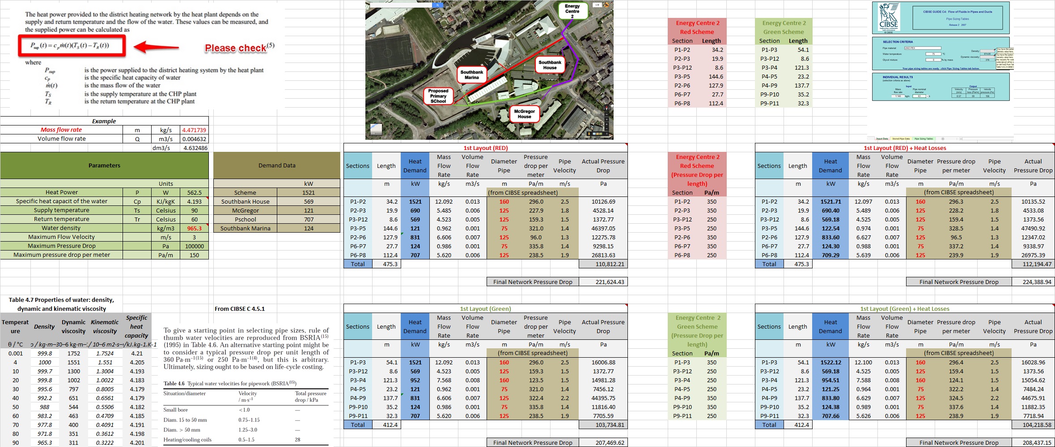This screenshot has height=447, width=1055.
Task: Switch to the Stored Pipe Data tab
Action: pos(901,139)
